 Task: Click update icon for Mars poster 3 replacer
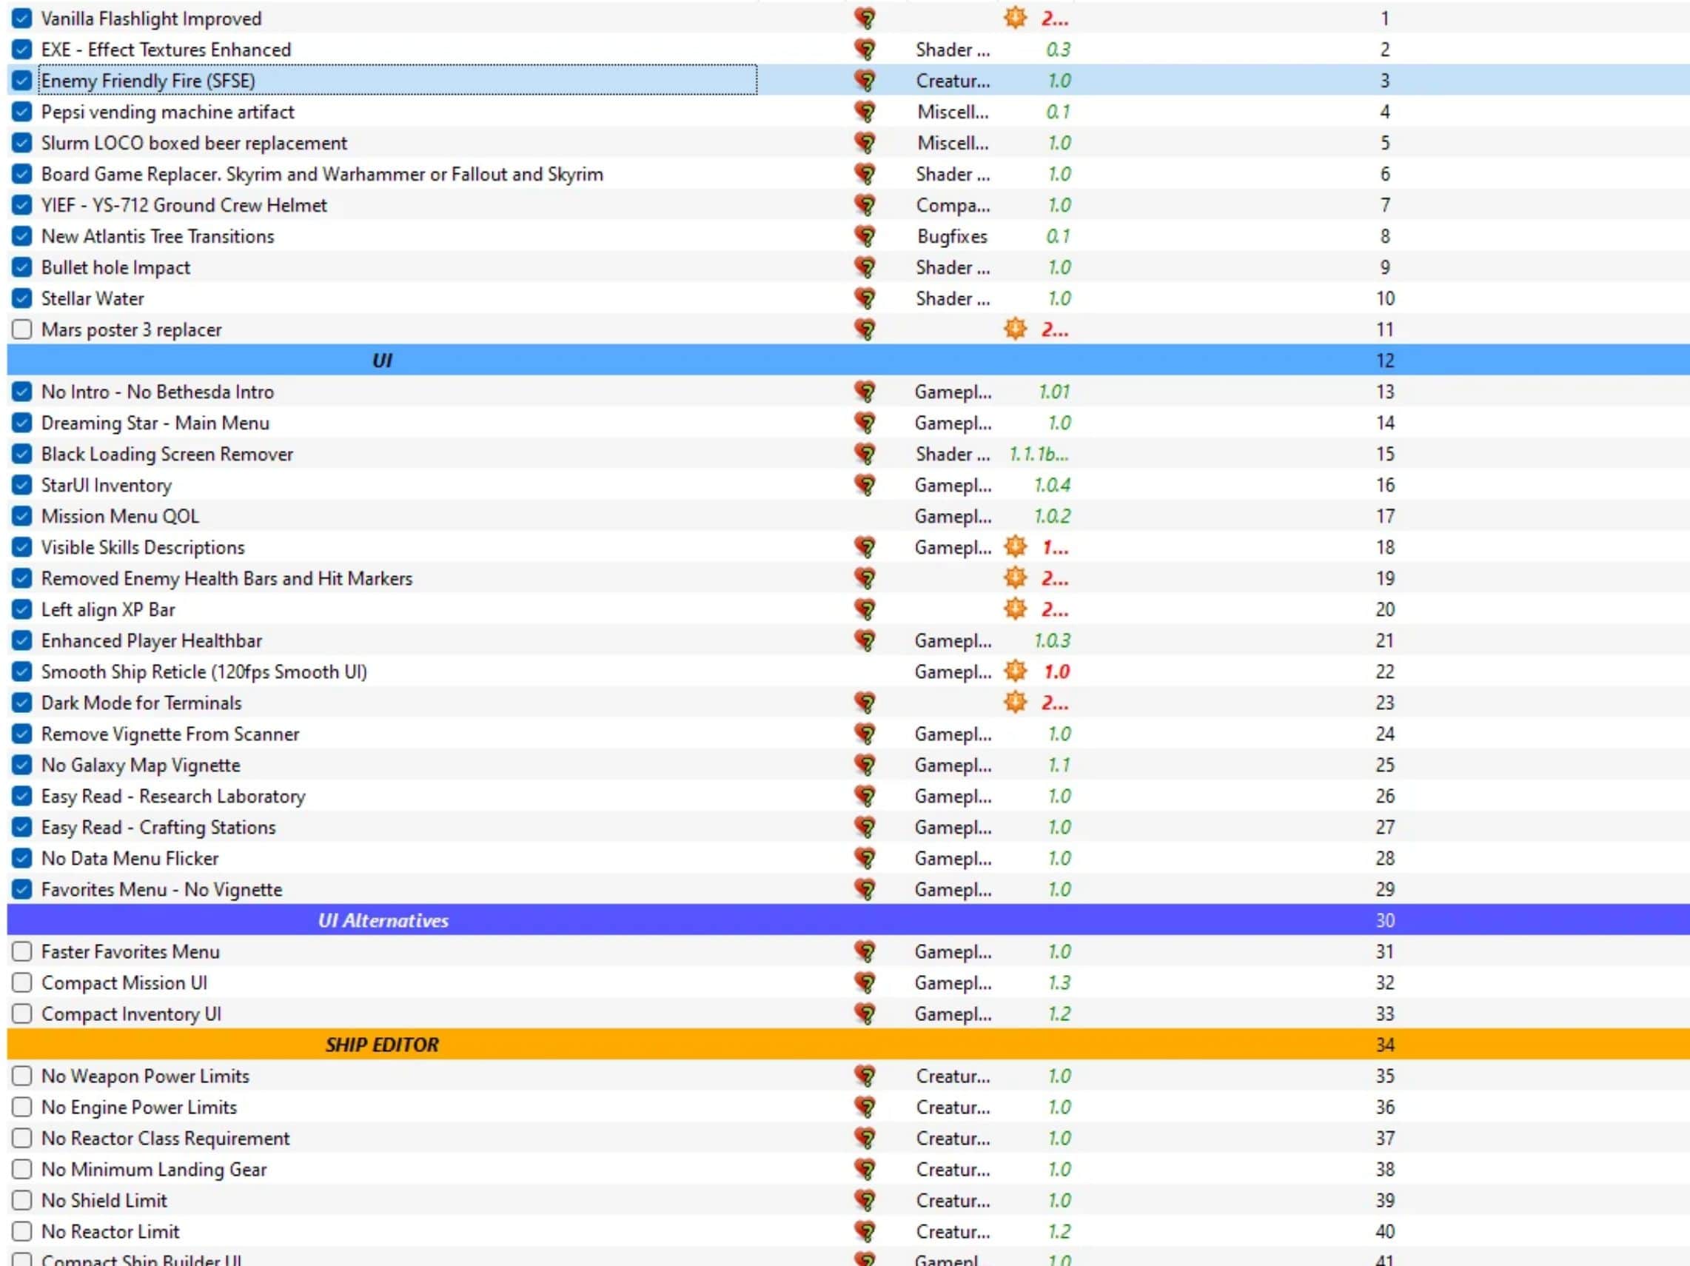point(1015,329)
